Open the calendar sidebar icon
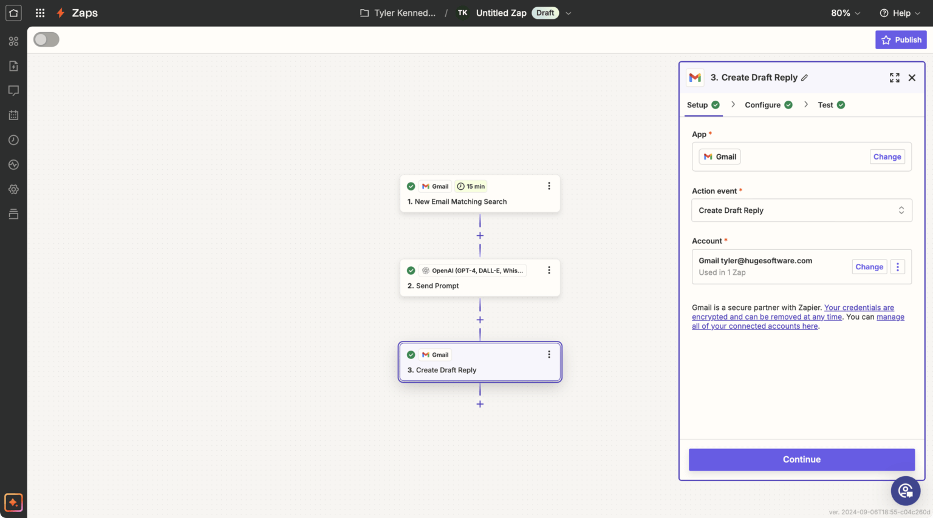This screenshot has width=933, height=518. pyautogui.click(x=13, y=115)
